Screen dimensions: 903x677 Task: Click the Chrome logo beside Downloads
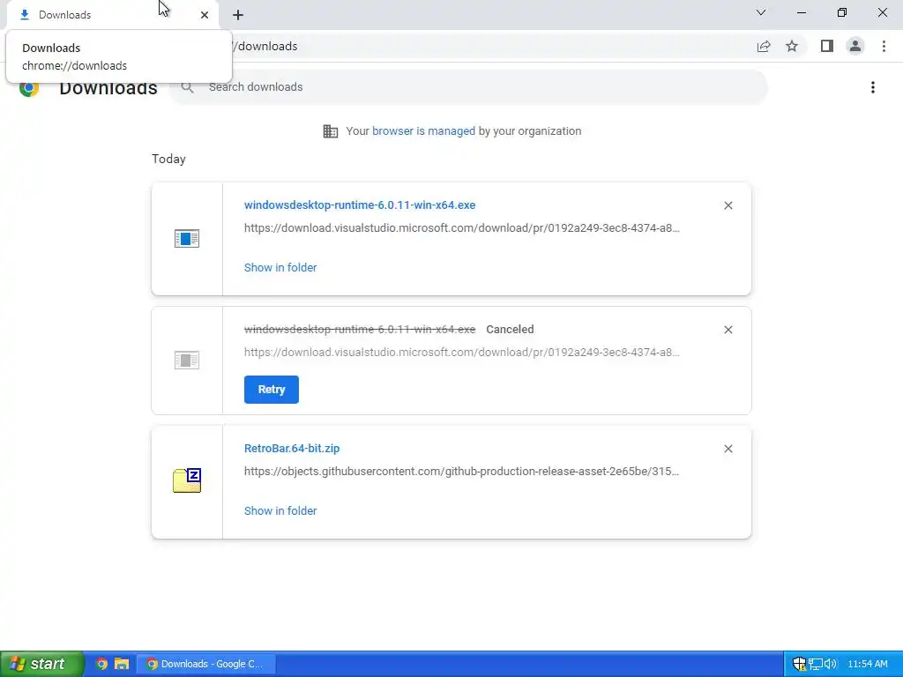29,89
